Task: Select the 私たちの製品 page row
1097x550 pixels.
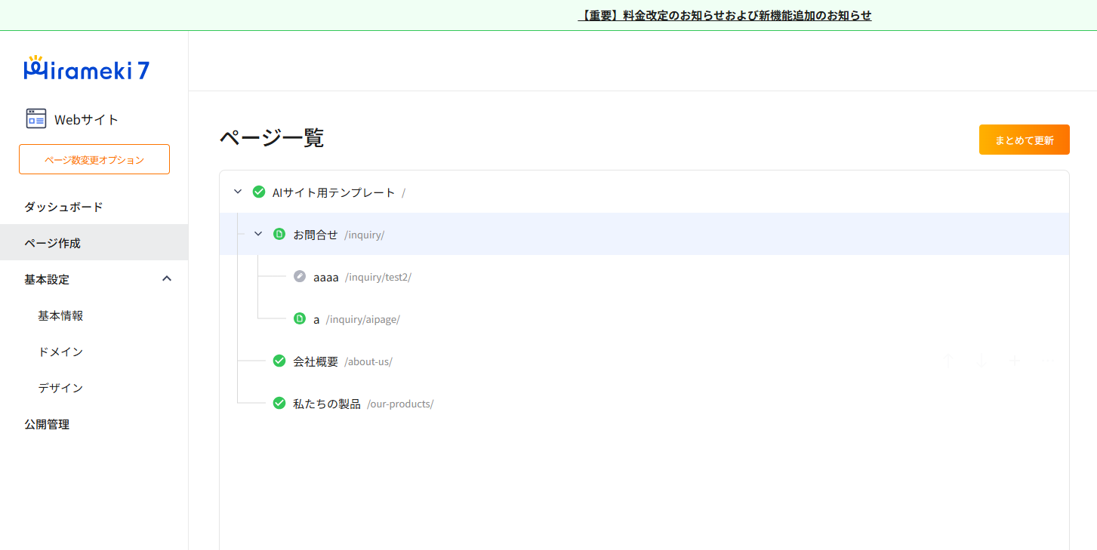Action: [327, 404]
